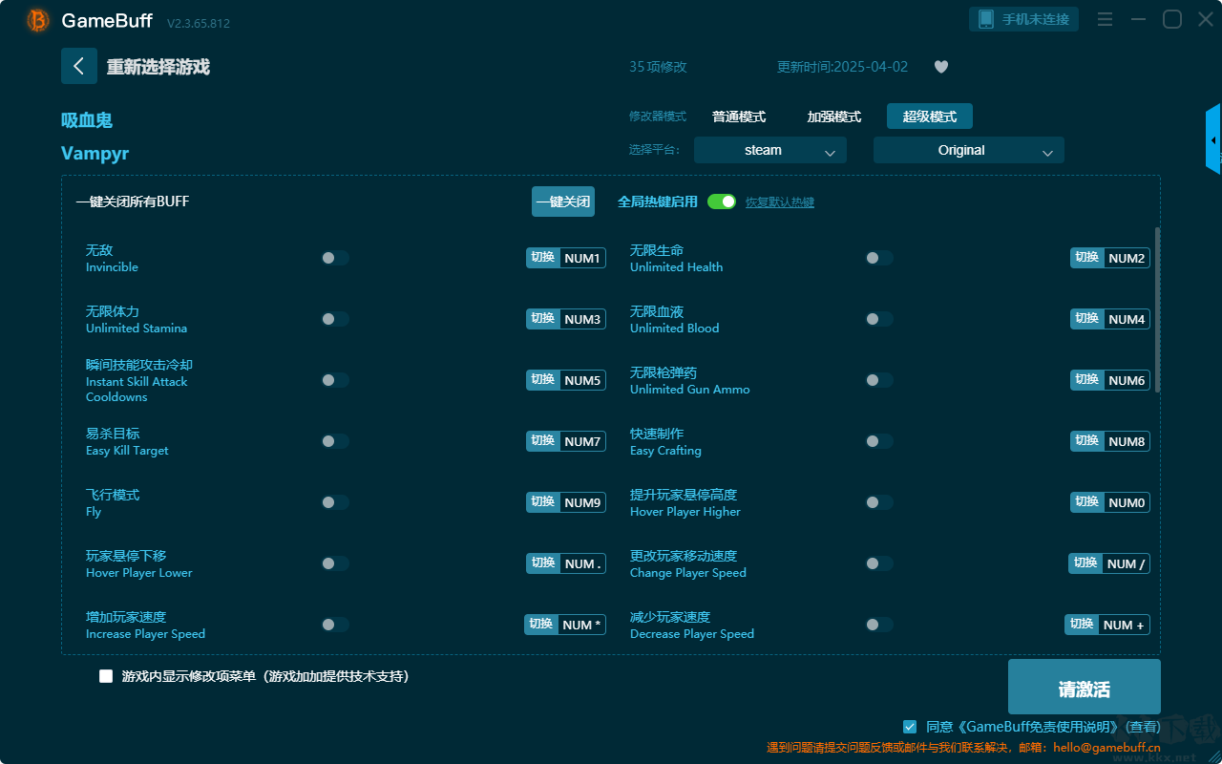Open the Original version dropdown
This screenshot has width=1222, height=764.
pyautogui.click(x=969, y=150)
